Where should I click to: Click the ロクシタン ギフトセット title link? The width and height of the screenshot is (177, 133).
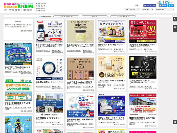point(108,45)
